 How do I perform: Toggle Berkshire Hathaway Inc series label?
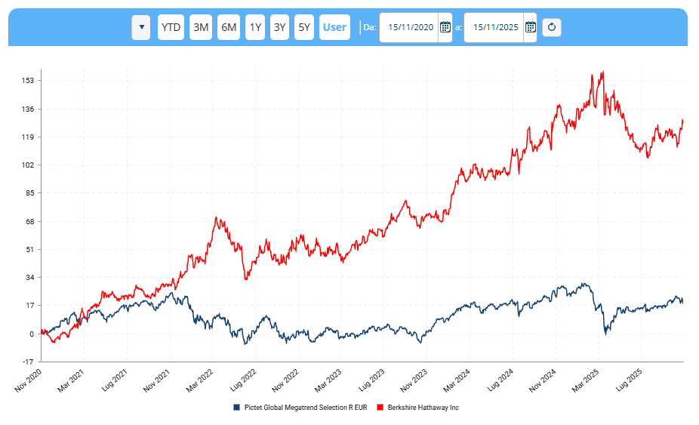click(423, 408)
